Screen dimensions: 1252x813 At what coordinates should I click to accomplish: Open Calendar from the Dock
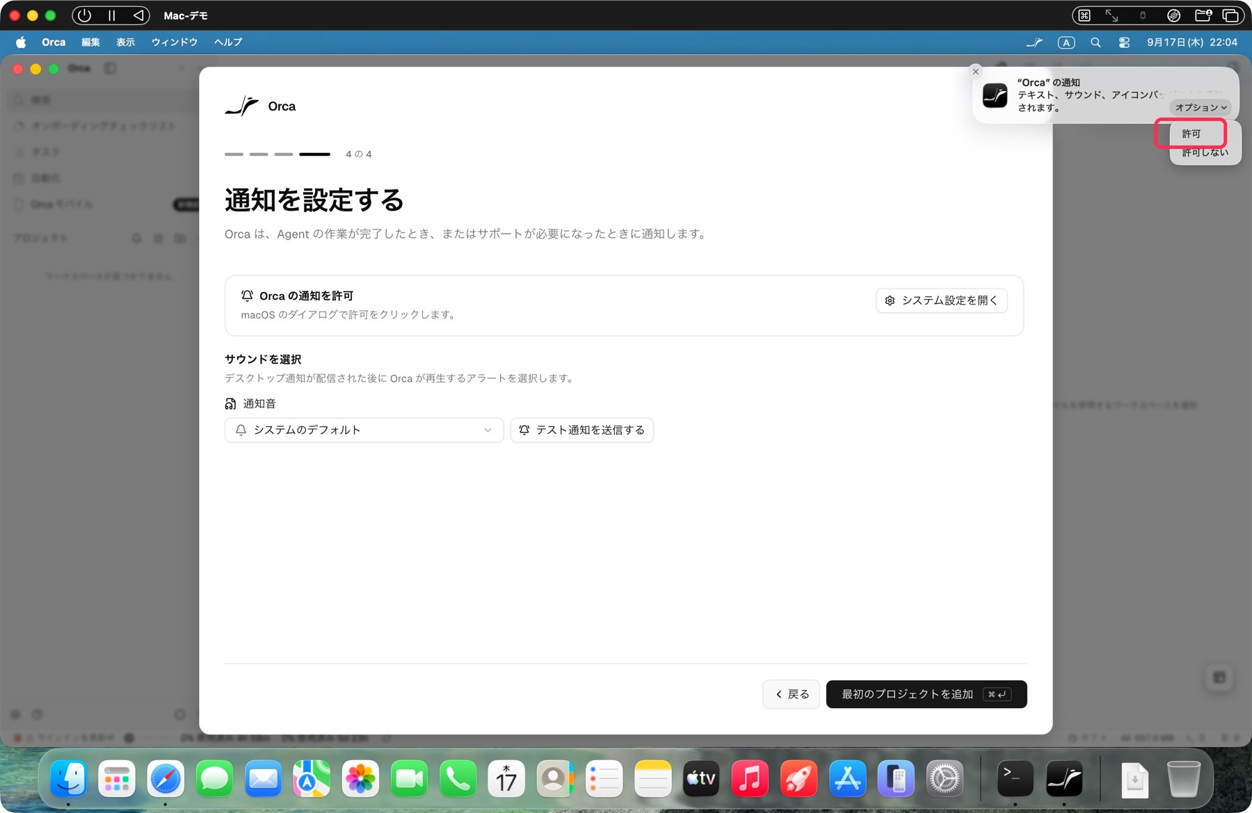tap(506, 778)
